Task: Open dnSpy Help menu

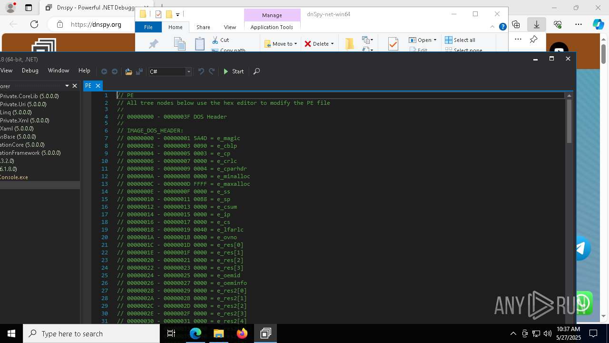Action: (84, 71)
